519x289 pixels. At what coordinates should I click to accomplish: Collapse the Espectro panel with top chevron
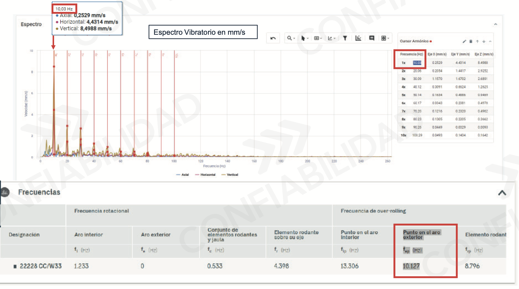tap(496, 24)
